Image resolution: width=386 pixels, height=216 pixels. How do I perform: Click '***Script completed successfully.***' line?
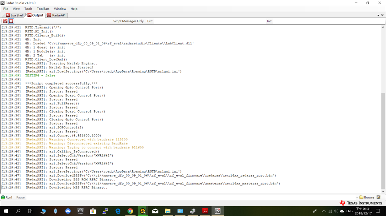coord(61,83)
